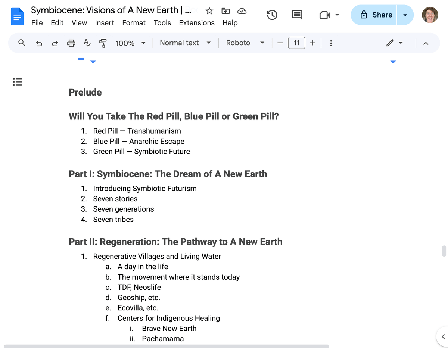Hide the menus with the collapse chevron

point(426,43)
